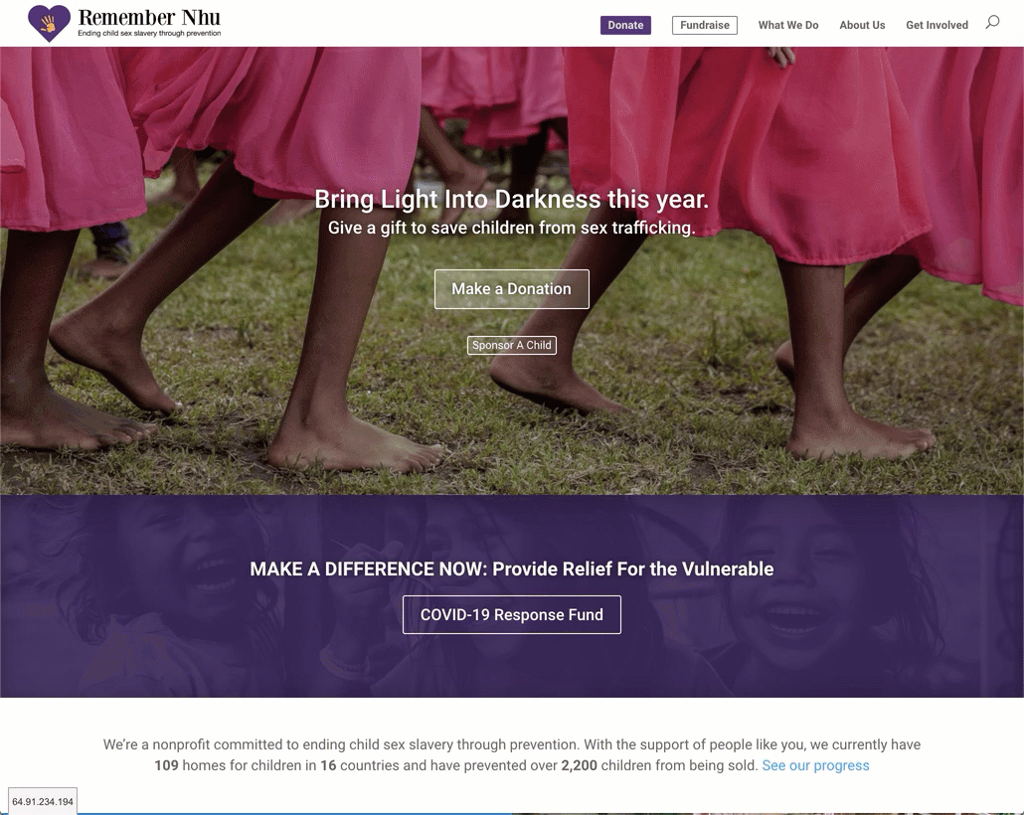1024x815 pixels.
Task: Click the bold 2,200 children statistic
Action: (580, 765)
